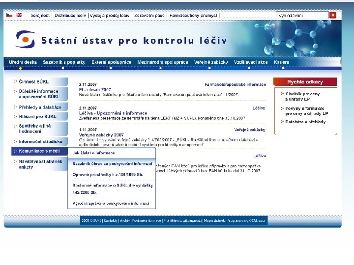Viewport: 354px width, 265px height.
Task: Open Léčiva category link on the fourth news item
Action: (x=260, y=156)
